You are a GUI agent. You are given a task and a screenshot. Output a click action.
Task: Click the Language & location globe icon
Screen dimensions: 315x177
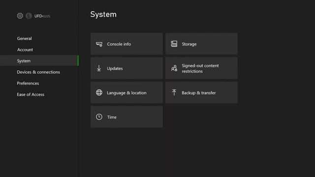pos(99,92)
